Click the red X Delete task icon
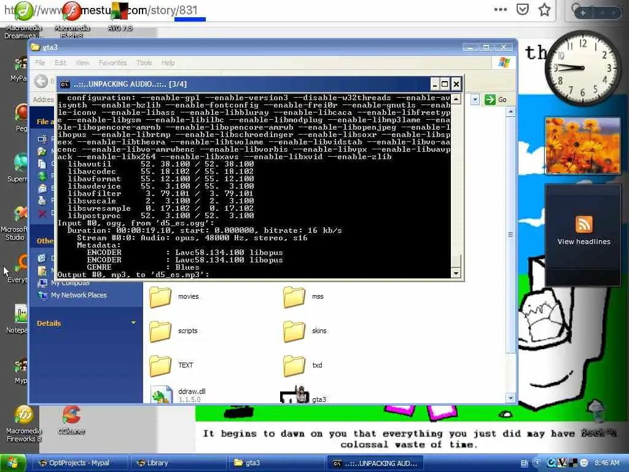Viewport: 629px width, 472px height. tap(42, 213)
